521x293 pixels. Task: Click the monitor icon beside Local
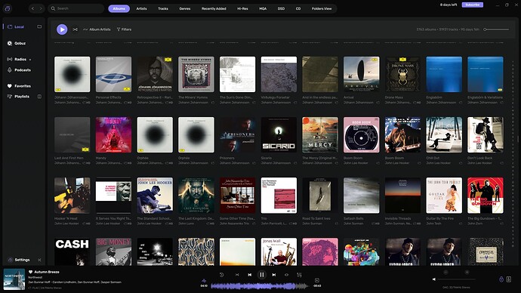[39, 26]
